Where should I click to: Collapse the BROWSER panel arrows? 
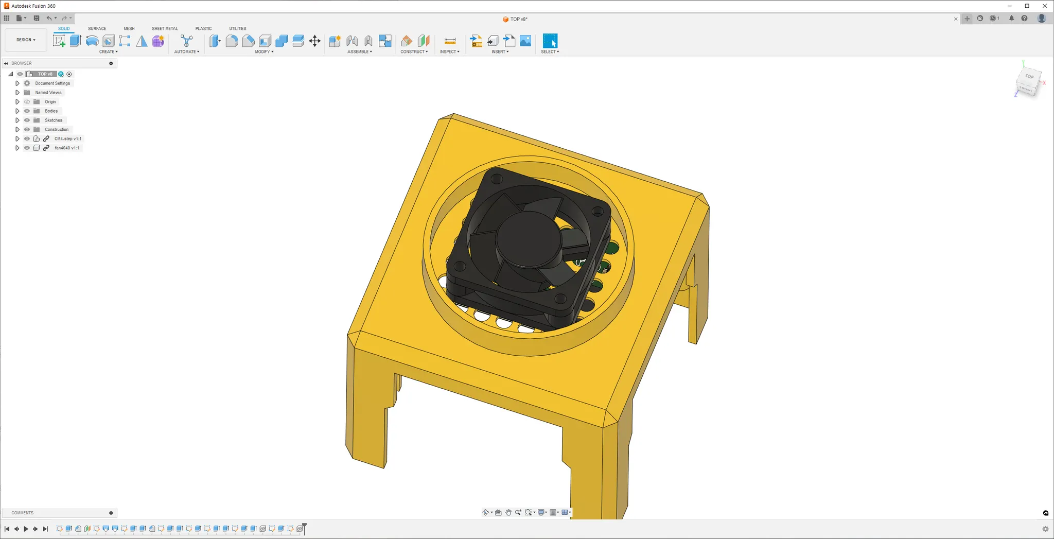point(6,63)
